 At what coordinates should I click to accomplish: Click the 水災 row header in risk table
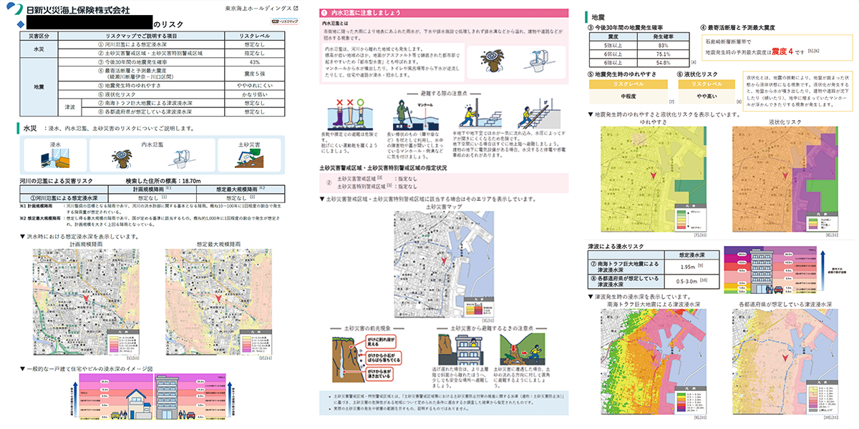[x=41, y=49]
